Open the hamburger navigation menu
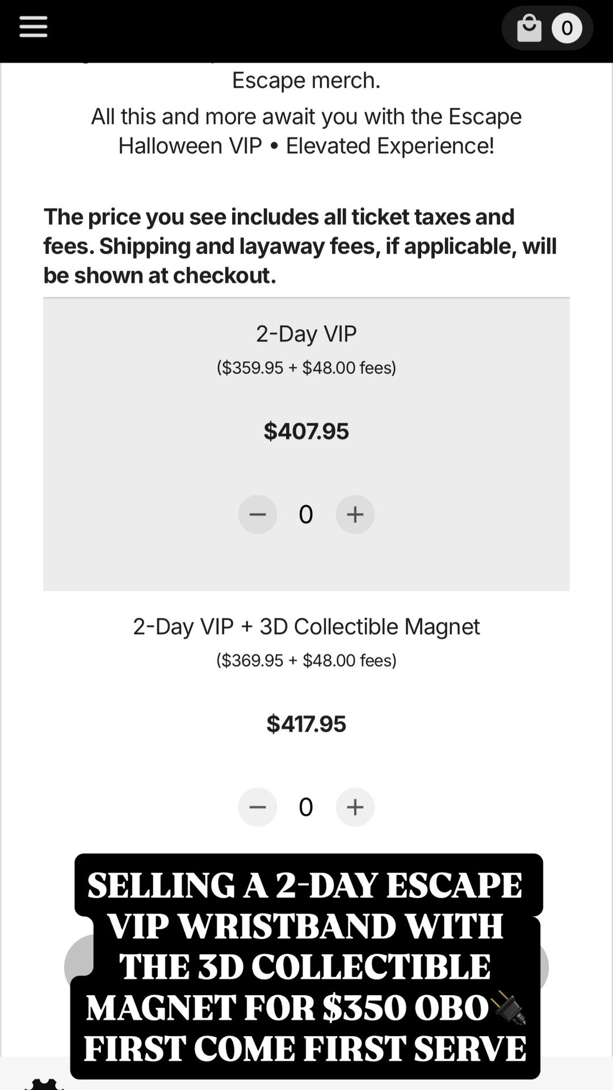The image size is (613, 1090). pyautogui.click(x=33, y=27)
